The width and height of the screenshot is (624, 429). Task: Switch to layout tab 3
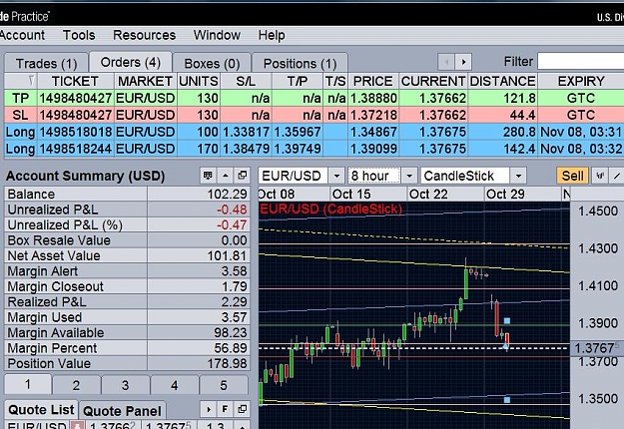pyautogui.click(x=125, y=385)
